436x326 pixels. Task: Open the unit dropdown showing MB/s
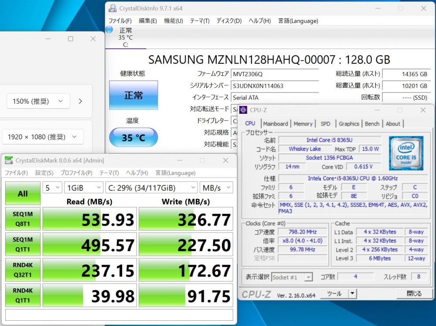[x=216, y=188]
